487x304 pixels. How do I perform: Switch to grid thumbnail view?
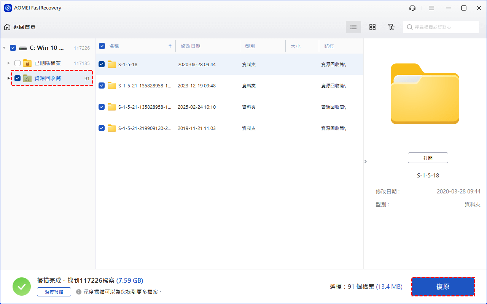coord(372,27)
